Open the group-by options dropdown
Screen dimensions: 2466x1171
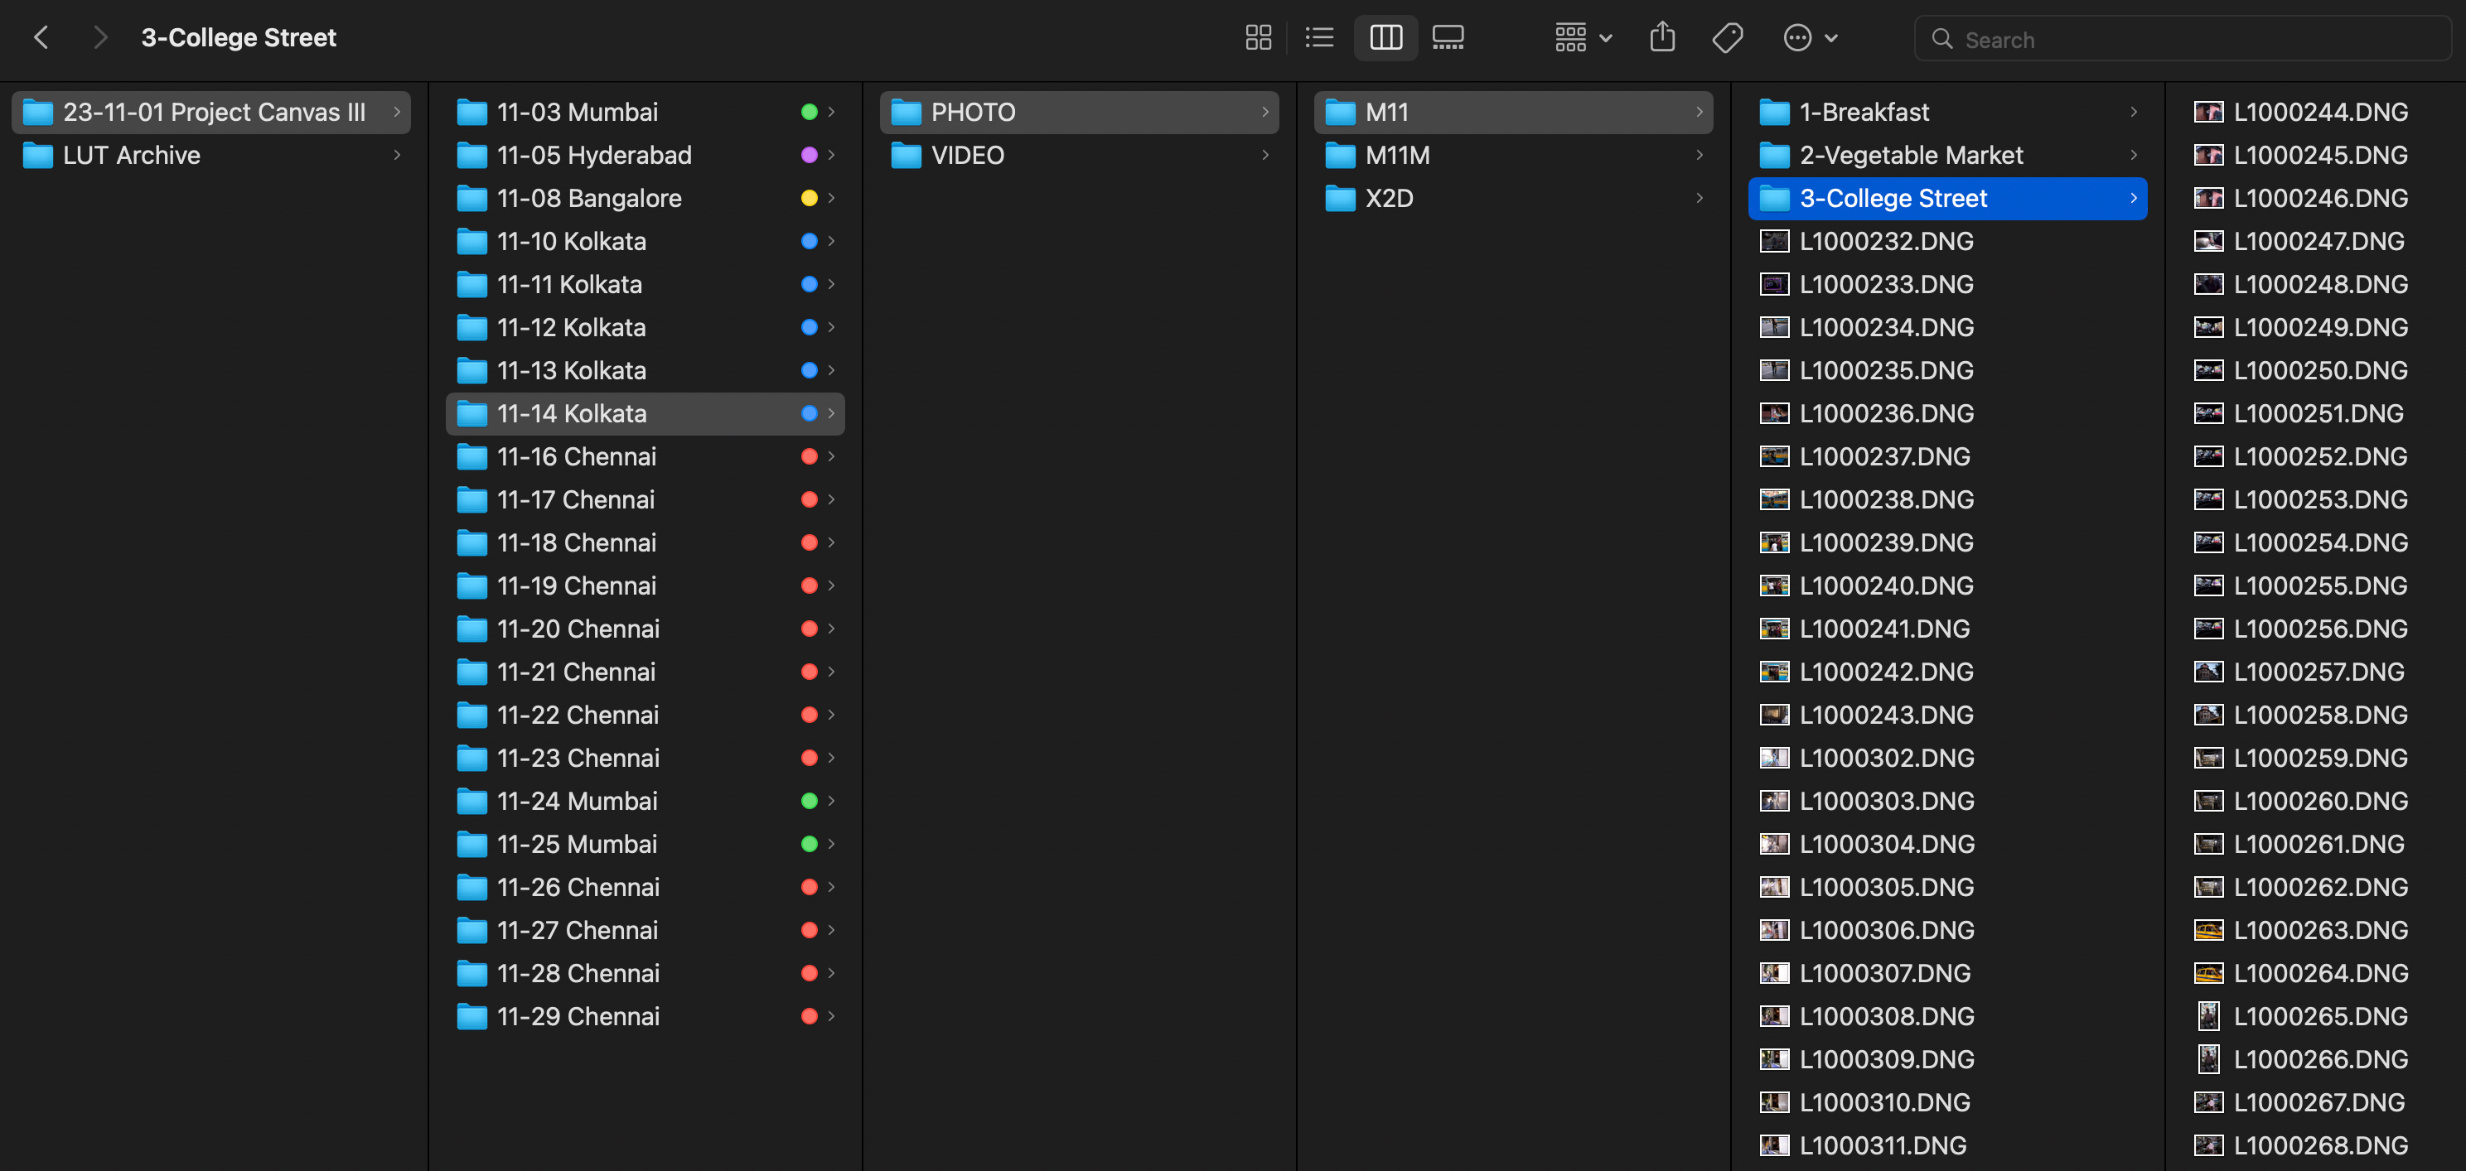(1584, 38)
